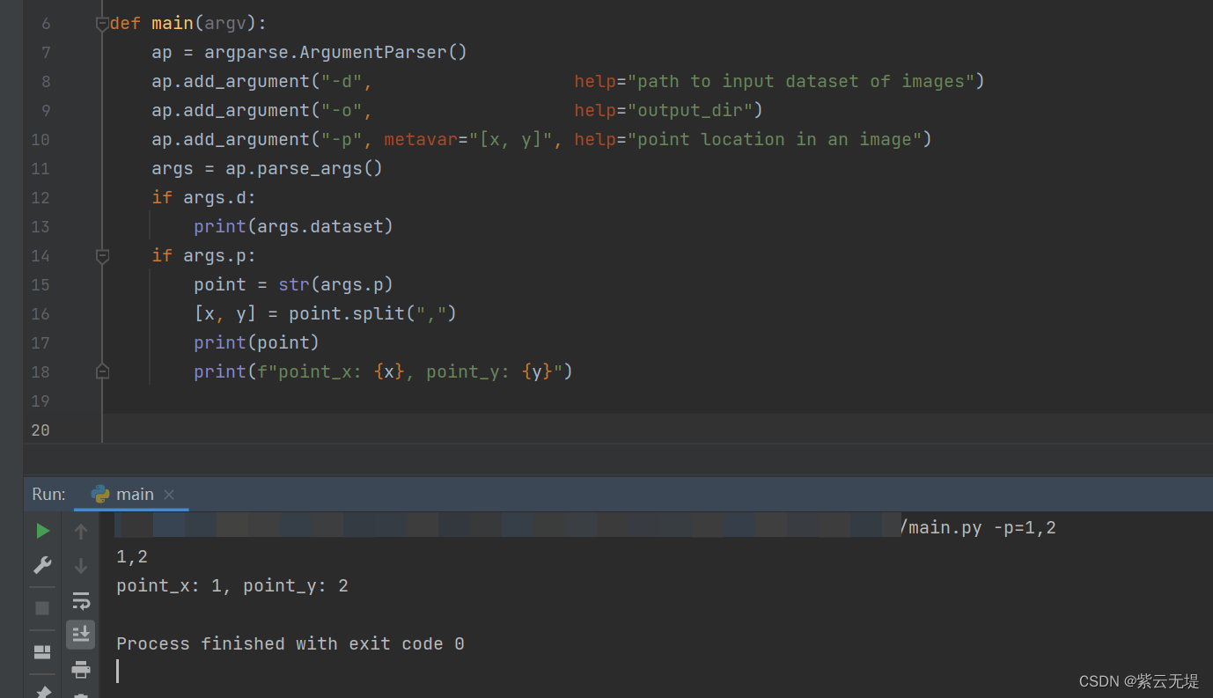Screen dimensions: 1213x698
Task: Click 'ap.parse_args()' on line 11
Action: click(304, 169)
